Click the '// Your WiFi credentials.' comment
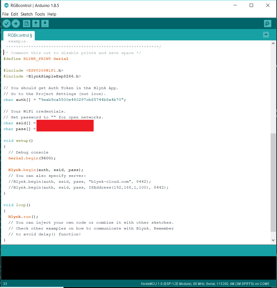 click(35, 111)
